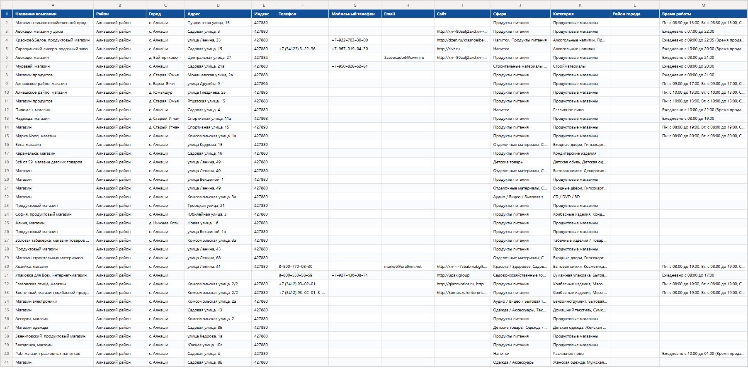Viewport: 748px width, 374px height.
Task: Select the 'Надежда, магазин' cell
Action: point(53,119)
